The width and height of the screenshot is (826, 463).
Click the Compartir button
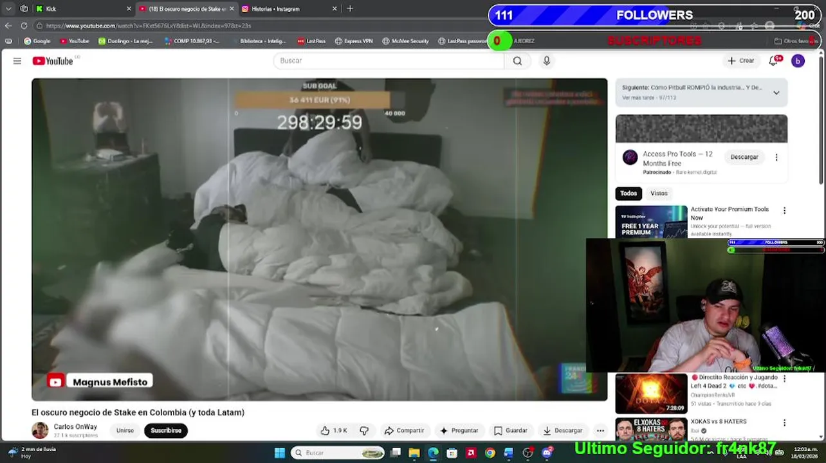pyautogui.click(x=404, y=431)
